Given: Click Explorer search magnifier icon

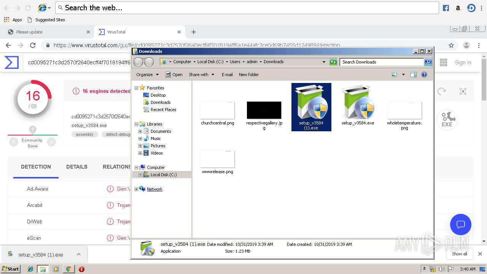Looking at the screenshot, I should 428,62.
